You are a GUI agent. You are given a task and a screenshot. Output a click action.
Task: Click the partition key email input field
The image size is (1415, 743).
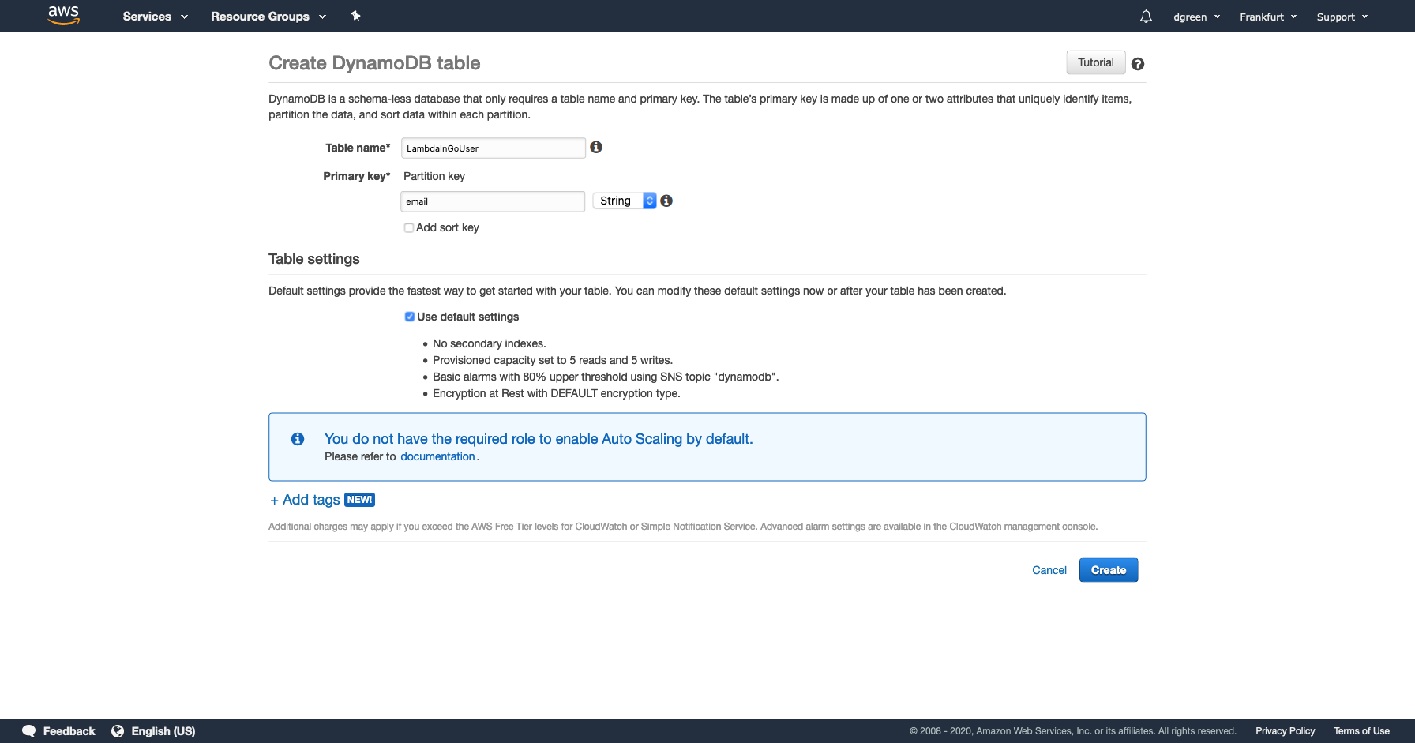pos(493,201)
